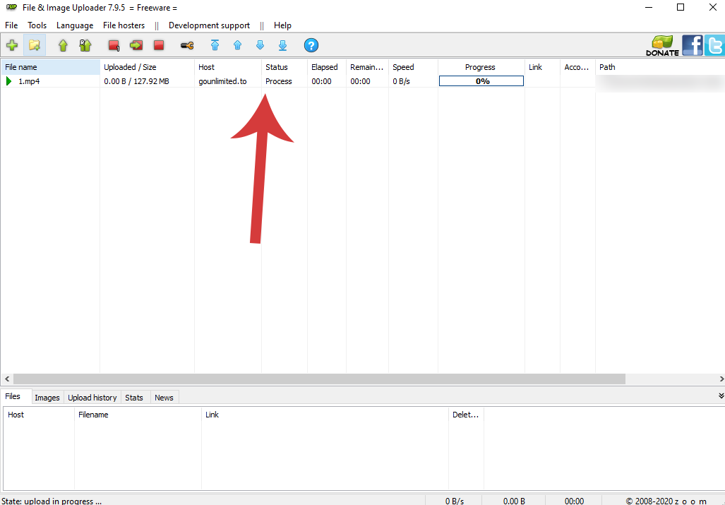Sort by the Status column header
The height and width of the screenshot is (505, 725).
point(277,67)
